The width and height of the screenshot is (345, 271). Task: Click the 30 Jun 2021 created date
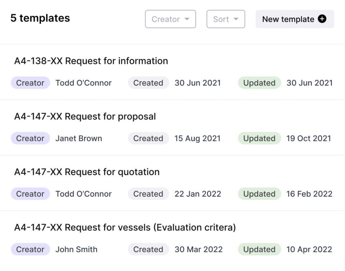click(x=197, y=83)
